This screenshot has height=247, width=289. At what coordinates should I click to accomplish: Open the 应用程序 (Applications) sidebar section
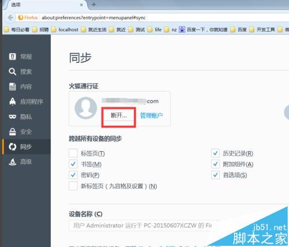(27, 102)
